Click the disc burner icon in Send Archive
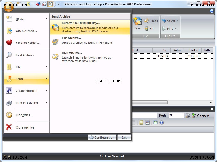Screen dimensions: 217x162 coord(55,27)
